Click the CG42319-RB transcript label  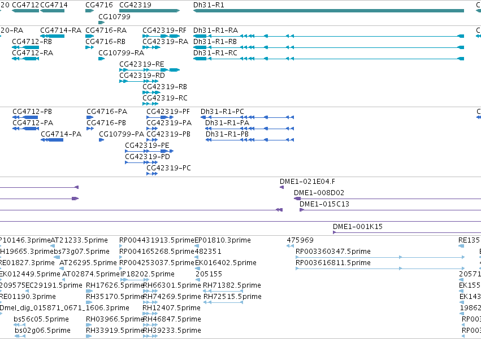(x=164, y=87)
